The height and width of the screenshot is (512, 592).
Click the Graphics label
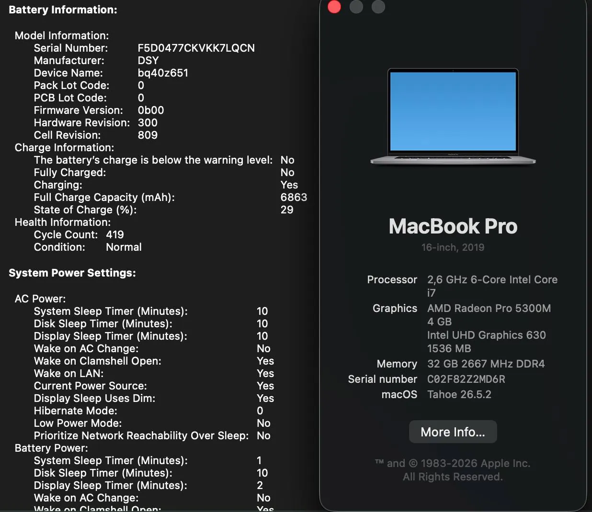click(395, 308)
